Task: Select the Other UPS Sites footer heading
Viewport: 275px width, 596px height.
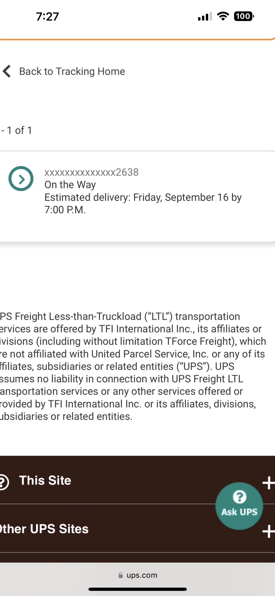Action: pos(45,529)
